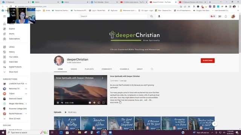
Task: Open the taskbar notification center icon
Action: 237,132
